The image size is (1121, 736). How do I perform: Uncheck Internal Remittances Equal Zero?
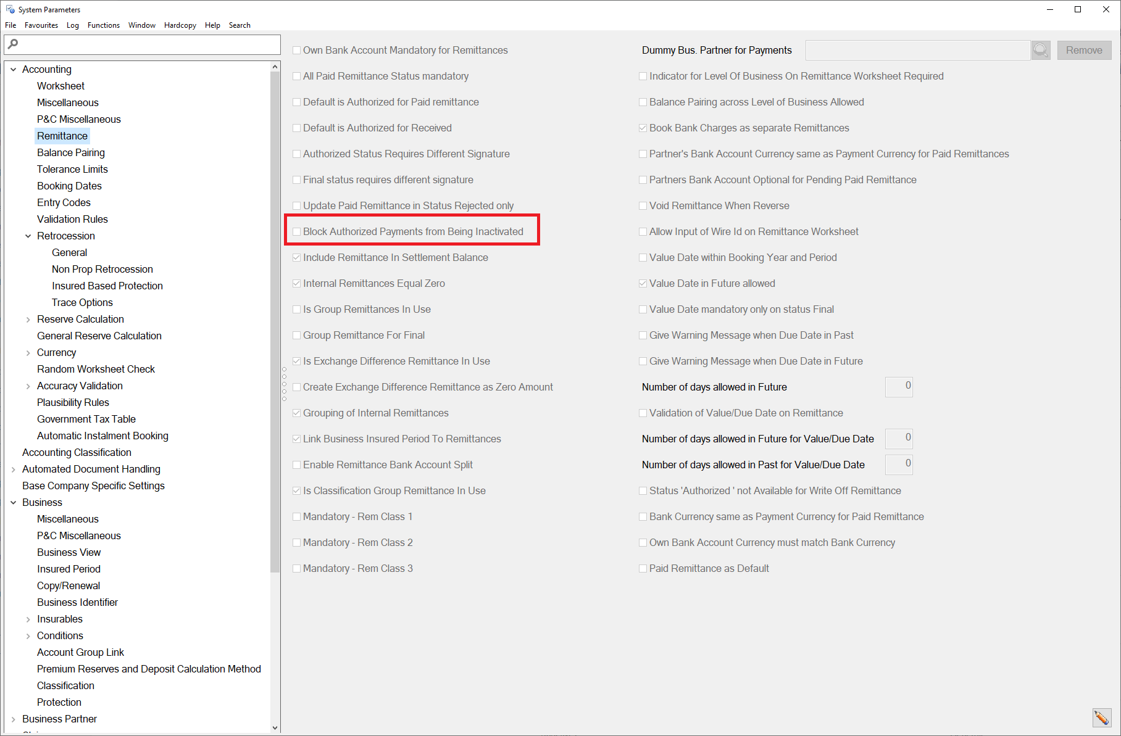click(x=297, y=283)
